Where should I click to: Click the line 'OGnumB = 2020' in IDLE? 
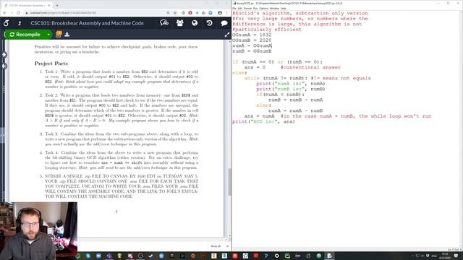click(252, 40)
